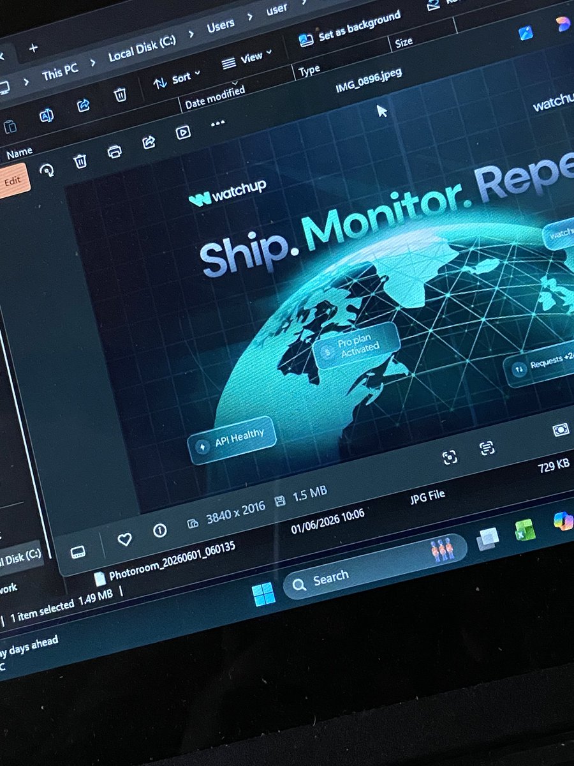Open a new File Explorer tab
Image resolution: width=574 pixels, height=766 pixels.
click(x=33, y=48)
